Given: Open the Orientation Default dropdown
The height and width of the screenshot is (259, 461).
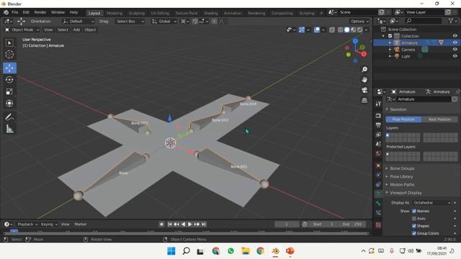Looking at the screenshot, I should click(x=79, y=21).
